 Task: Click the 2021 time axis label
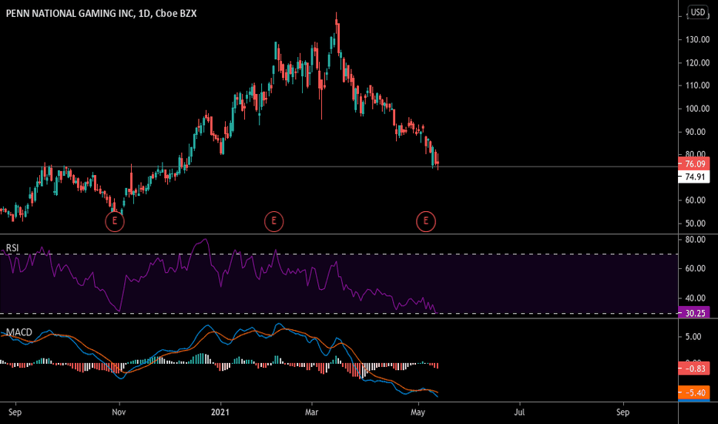pos(220,412)
